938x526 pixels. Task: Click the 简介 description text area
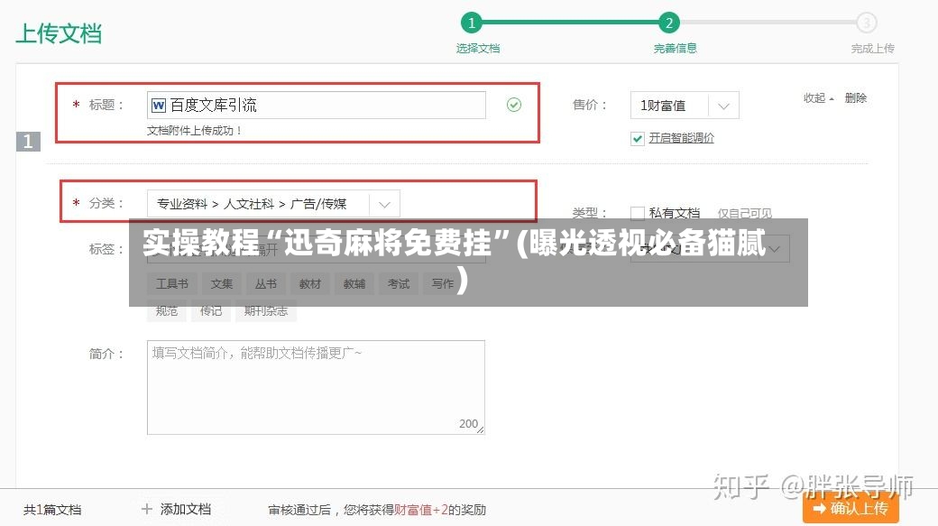tap(316, 387)
